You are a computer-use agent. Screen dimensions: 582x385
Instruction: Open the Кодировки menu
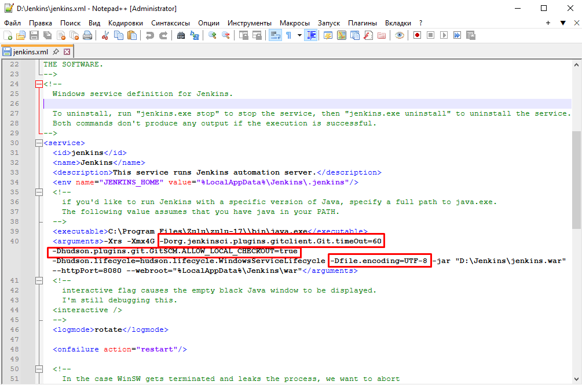pyautogui.click(x=126, y=23)
